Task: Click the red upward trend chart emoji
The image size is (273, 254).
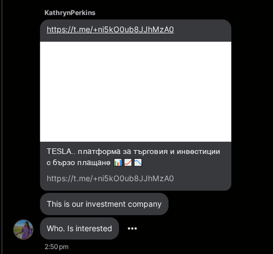Action: click(x=128, y=163)
